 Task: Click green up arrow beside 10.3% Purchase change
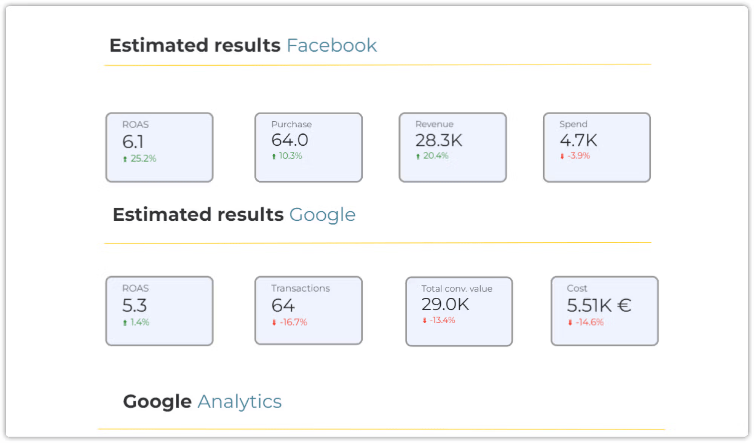pos(274,156)
